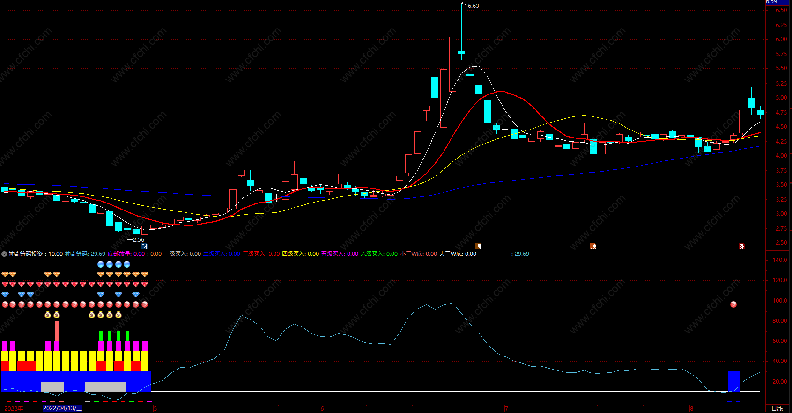The height and width of the screenshot is (413, 792).
Task: Click the 三级买入 indicator label
Action: point(261,254)
